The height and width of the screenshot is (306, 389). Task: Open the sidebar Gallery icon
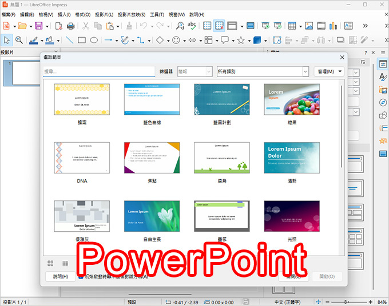[x=383, y=90]
